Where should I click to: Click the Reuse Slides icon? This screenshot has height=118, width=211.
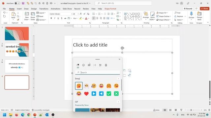pyautogui.click(x=33, y=14)
